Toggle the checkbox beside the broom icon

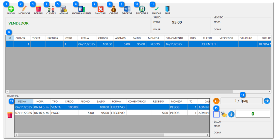tap(216, 114)
